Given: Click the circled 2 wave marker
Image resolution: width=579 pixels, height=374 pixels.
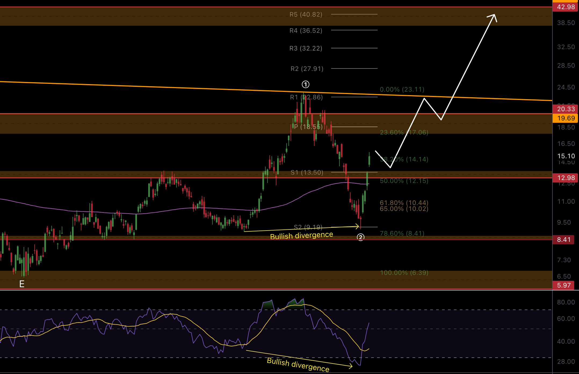Looking at the screenshot, I should (360, 237).
